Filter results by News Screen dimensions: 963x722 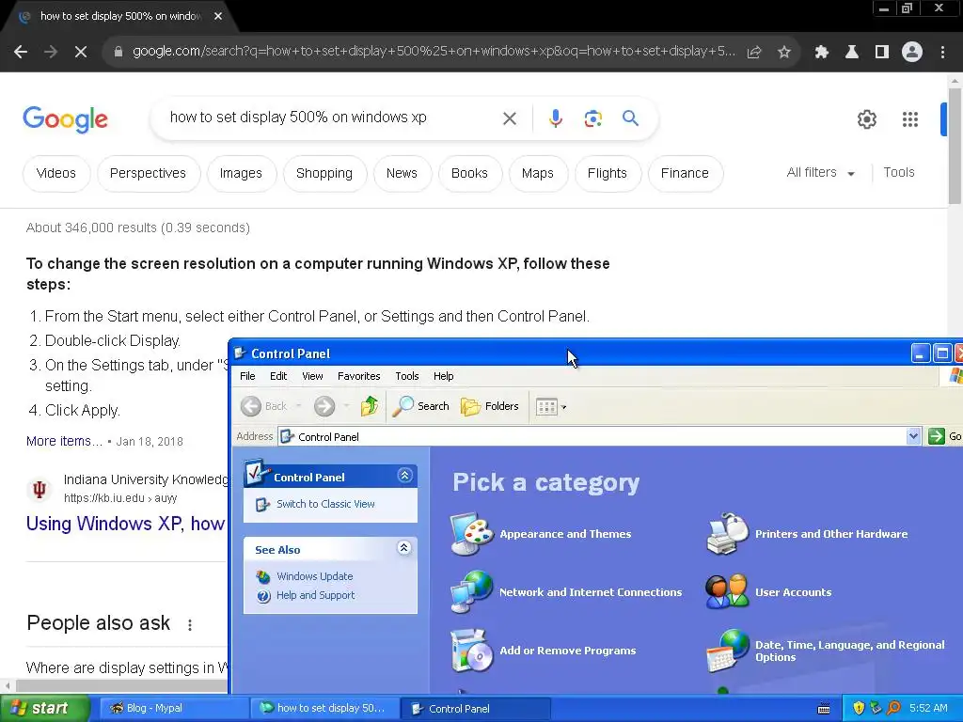402,173
